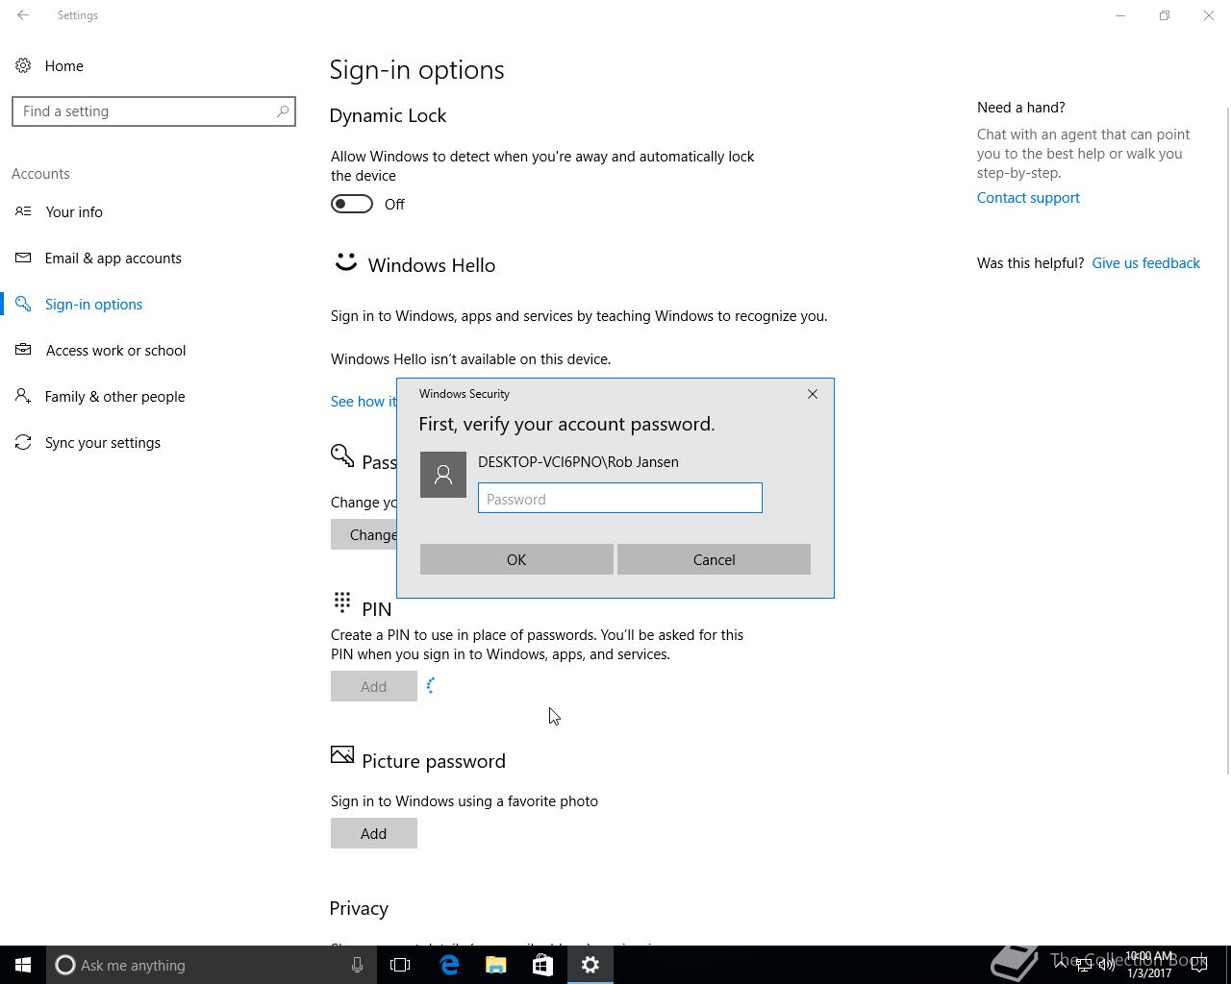Click the Windows Hello smiley icon
Screen dimensions: 1231x984
pos(345,262)
